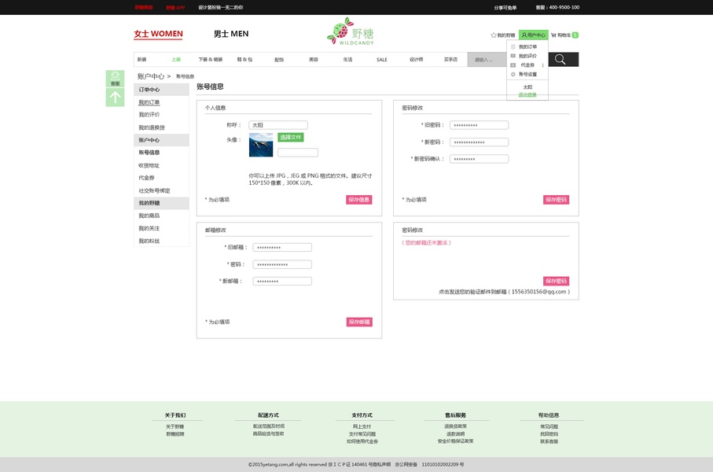Open the 配饰 navigation category

279,60
